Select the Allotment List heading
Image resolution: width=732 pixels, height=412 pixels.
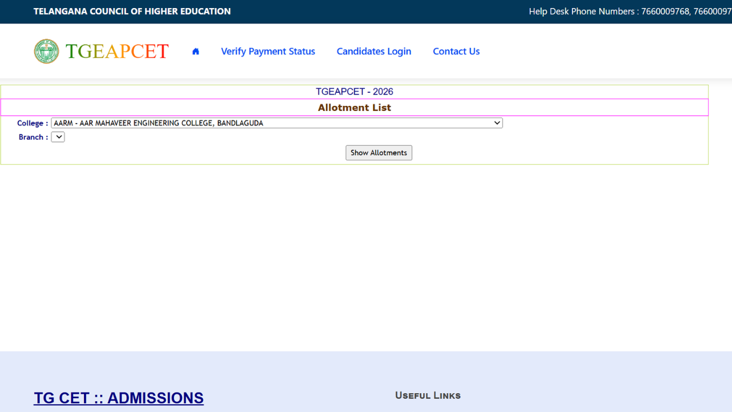click(355, 108)
